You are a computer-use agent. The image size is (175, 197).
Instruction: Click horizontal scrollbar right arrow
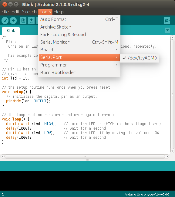[x=167, y=156]
